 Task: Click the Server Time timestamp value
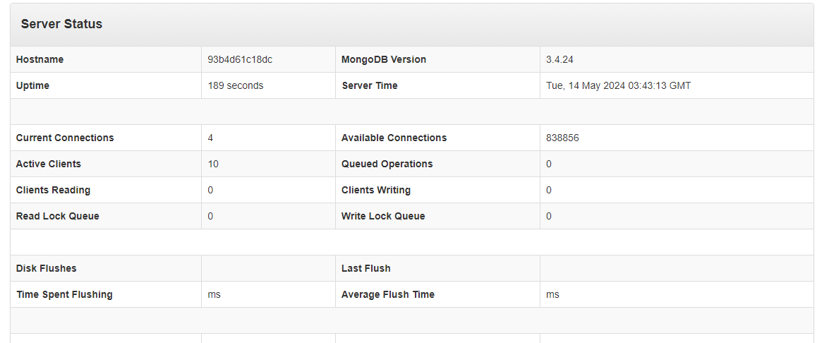pos(618,85)
